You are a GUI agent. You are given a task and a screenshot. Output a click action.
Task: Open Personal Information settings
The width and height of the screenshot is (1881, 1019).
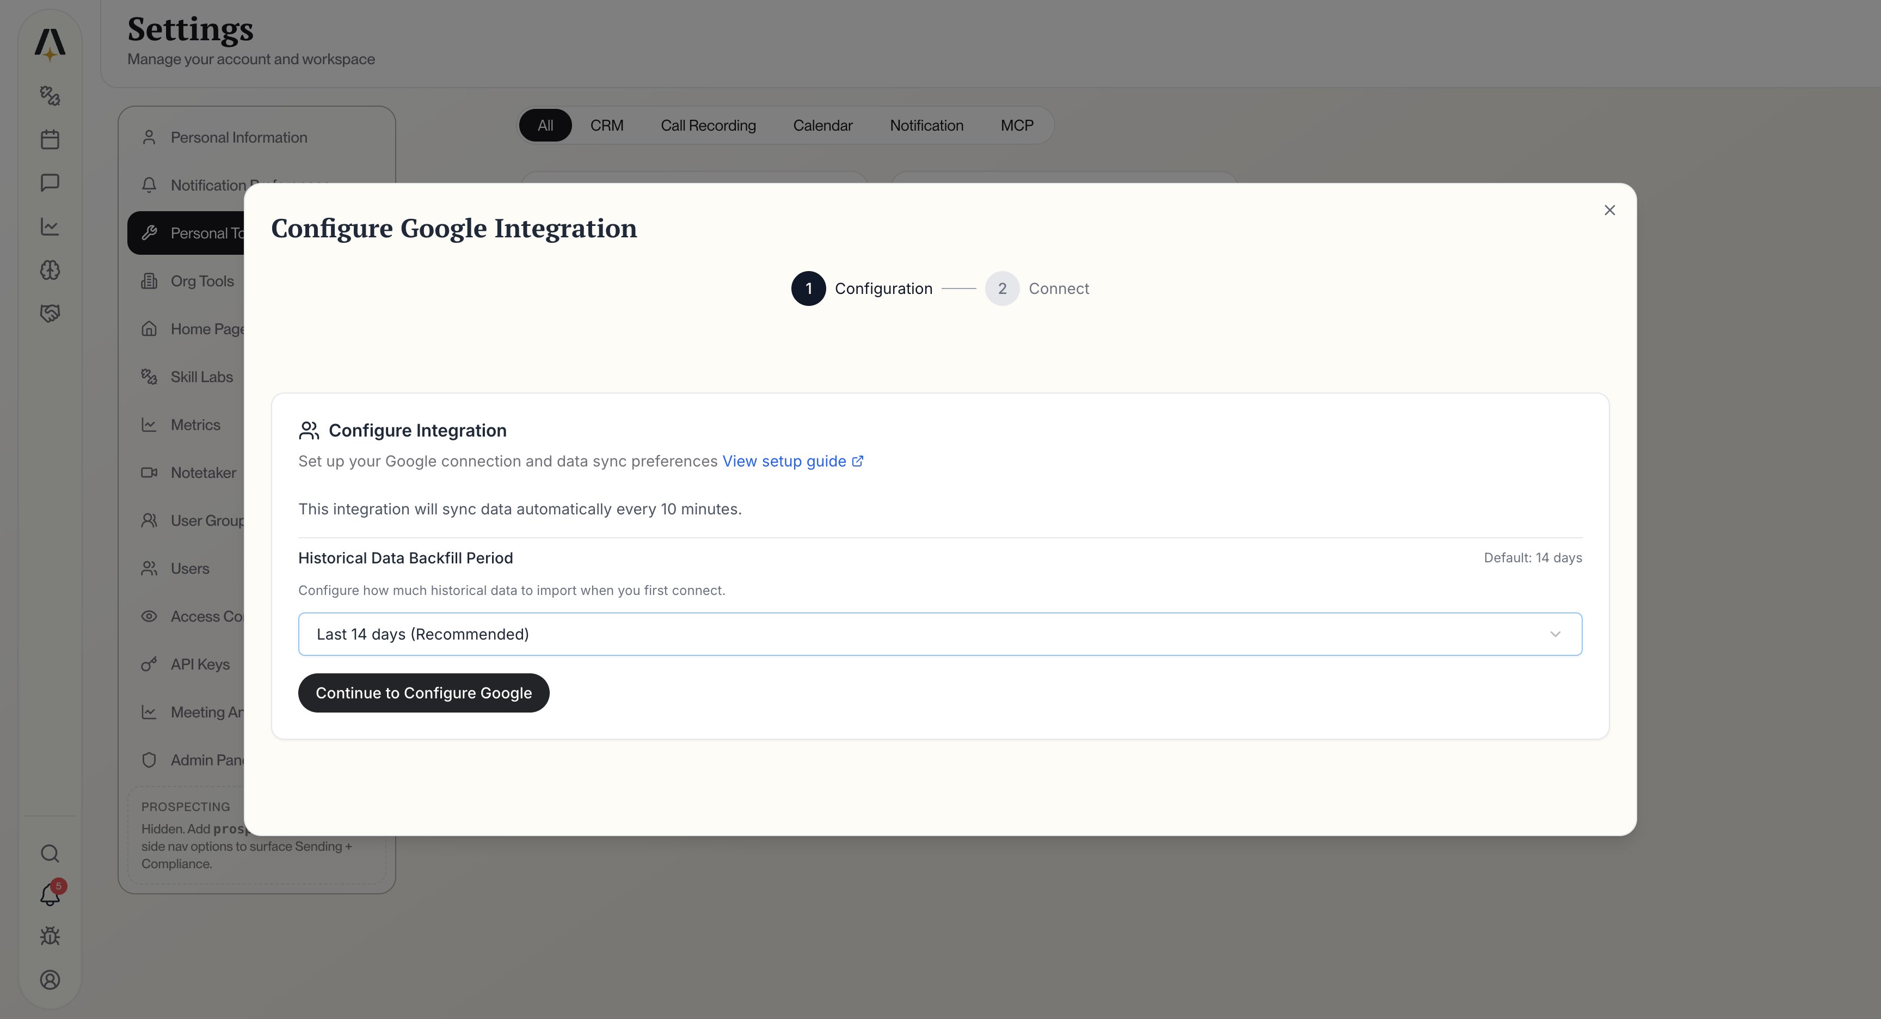click(x=257, y=137)
